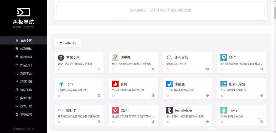The height and width of the screenshot is (133, 276).
Task: Toggle favorite star on 伯索云学堂 card
Action: tap(222, 96)
